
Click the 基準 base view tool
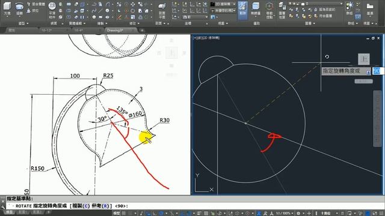(x=370, y=9)
